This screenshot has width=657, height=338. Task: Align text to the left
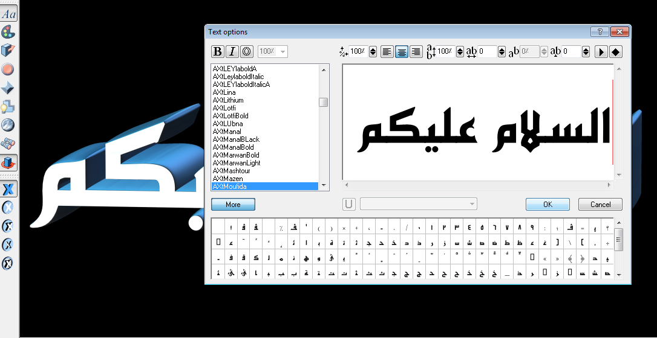(387, 52)
